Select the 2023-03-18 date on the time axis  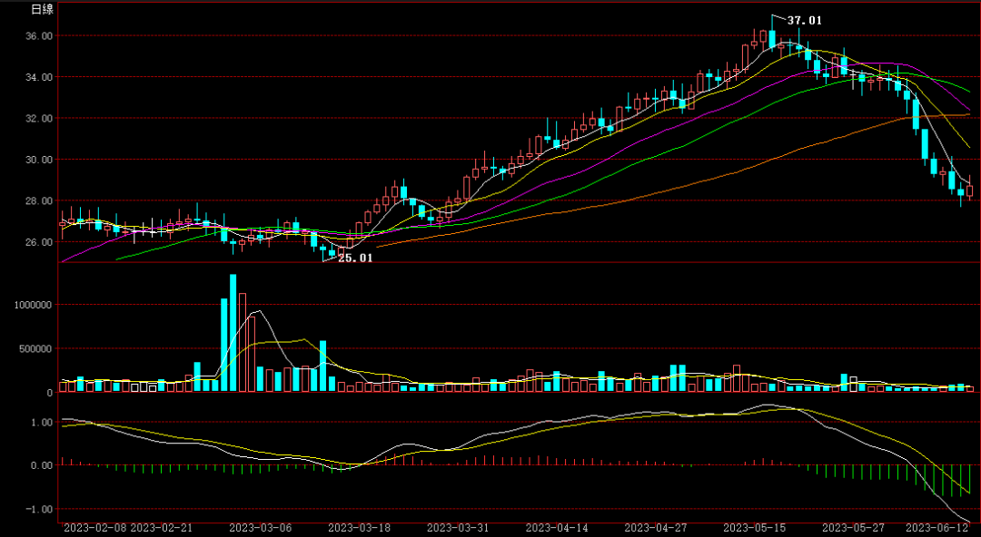coord(359,527)
